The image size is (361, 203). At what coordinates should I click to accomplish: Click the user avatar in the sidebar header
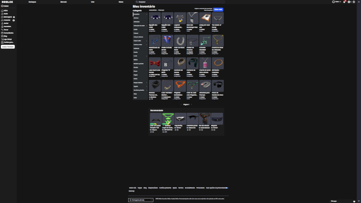pos(2,6)
